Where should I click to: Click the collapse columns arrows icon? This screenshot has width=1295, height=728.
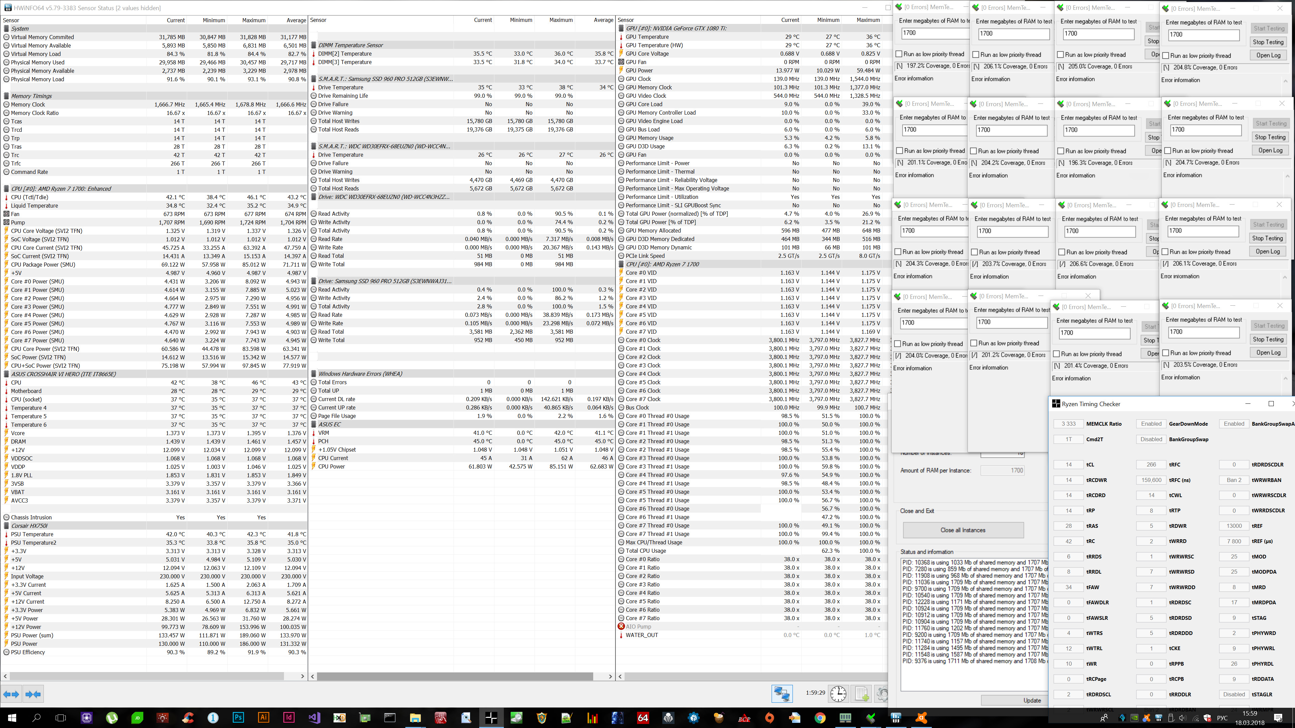[x=33, y=694]
